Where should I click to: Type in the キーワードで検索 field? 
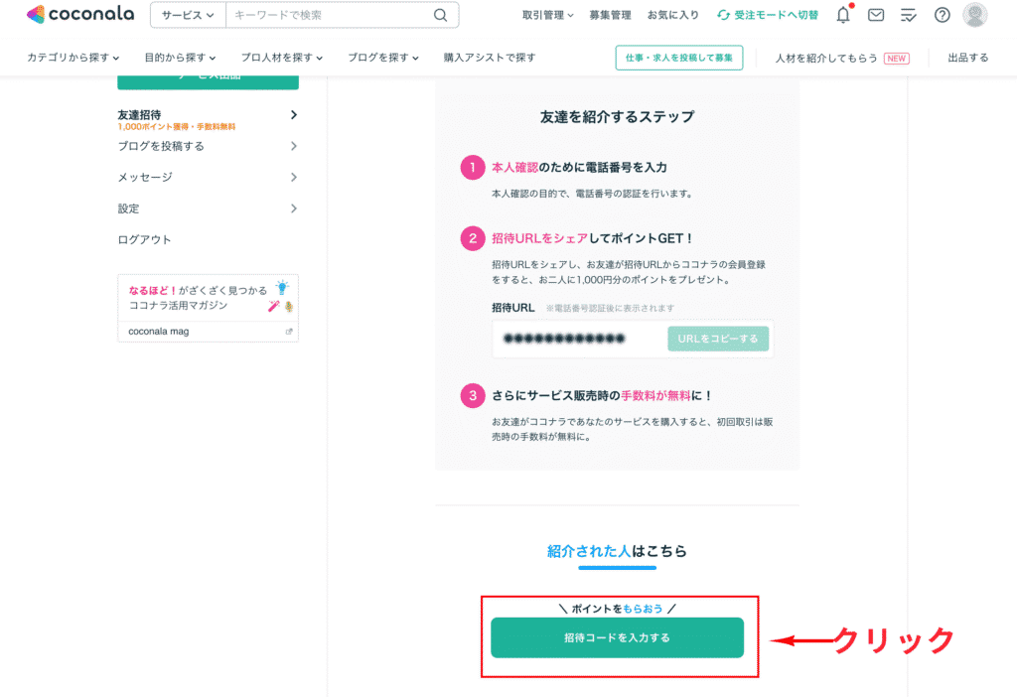point(328,15)
